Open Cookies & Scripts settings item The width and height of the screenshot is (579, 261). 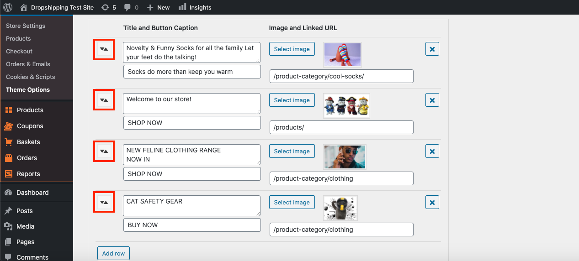[x=30, y=77]
